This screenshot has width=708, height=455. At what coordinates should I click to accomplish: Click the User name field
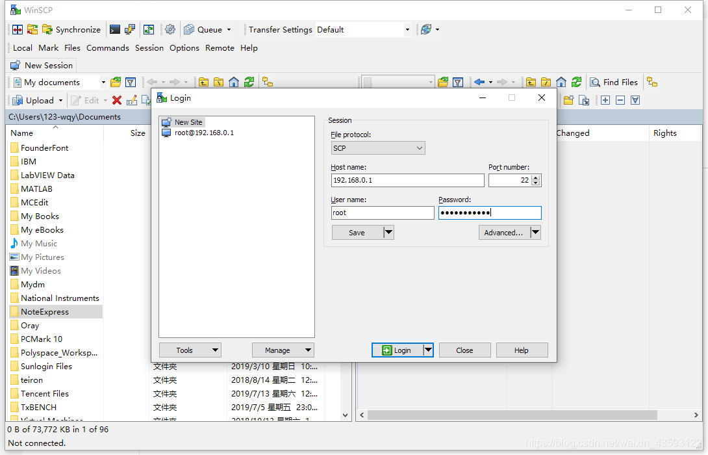(x=383, y=213)
